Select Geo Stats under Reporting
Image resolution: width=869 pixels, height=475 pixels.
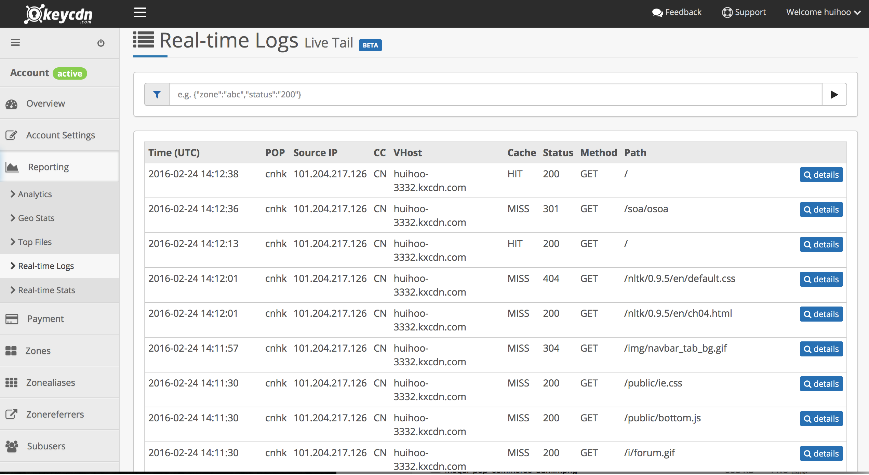(x=36, y=218)
